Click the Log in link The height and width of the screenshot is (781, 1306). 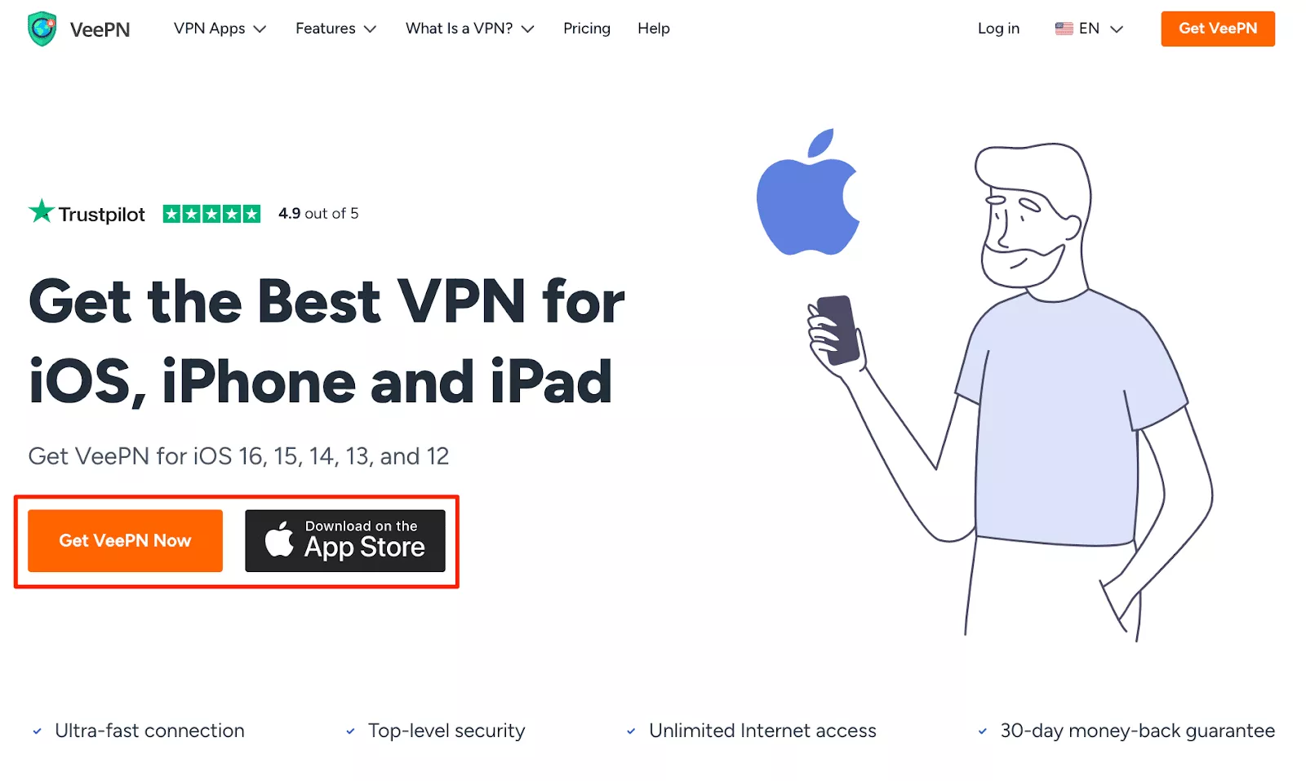[998, 29]
